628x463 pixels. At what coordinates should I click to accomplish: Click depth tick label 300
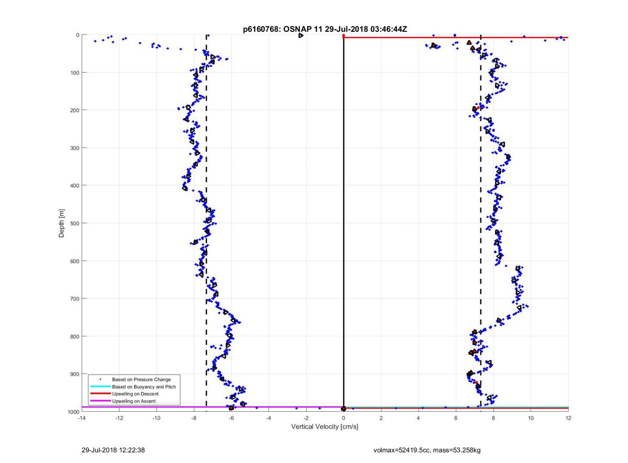[74, 148]
